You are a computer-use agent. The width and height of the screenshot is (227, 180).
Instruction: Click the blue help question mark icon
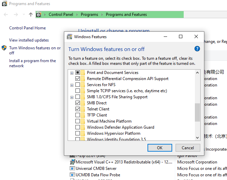point(197,49)
